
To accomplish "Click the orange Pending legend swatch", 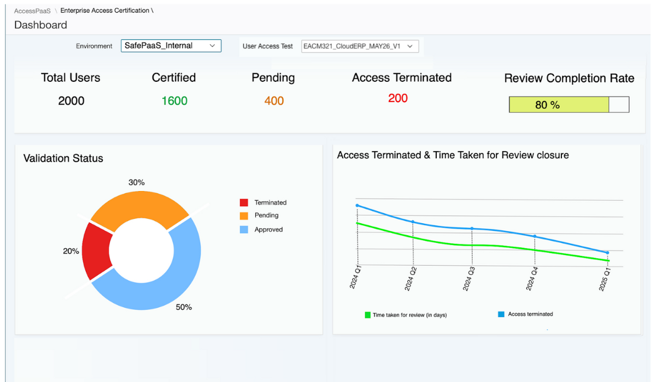I will (x=244, y=216).
